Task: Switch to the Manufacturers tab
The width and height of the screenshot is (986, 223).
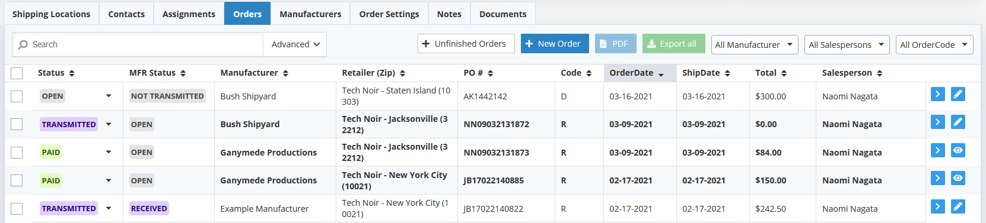Action: click(x=310, y=14)
